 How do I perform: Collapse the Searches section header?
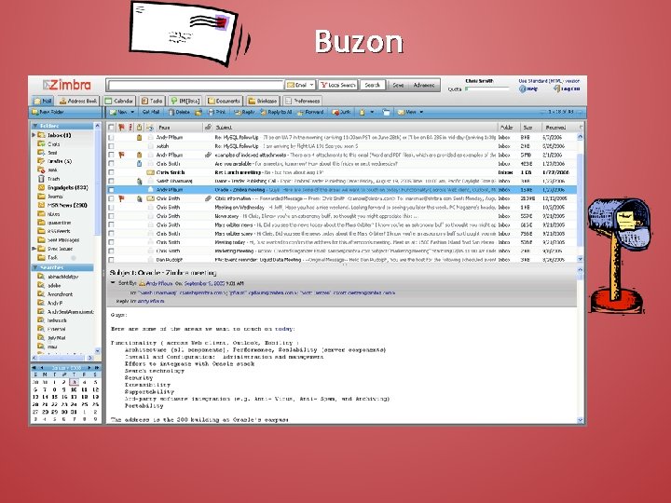pyautogui.click(x=35, y=267)
